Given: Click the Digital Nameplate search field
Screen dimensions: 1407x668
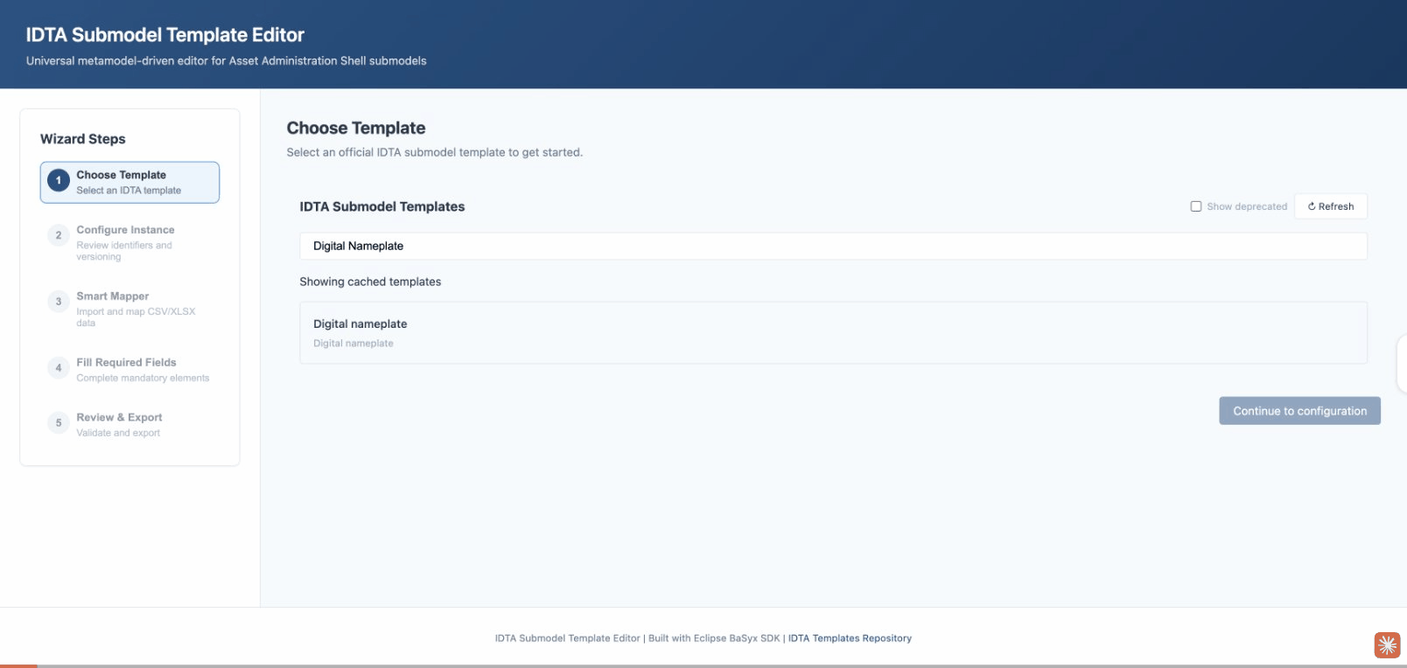Looking at the screenshot, I should (x=832, y=246).
